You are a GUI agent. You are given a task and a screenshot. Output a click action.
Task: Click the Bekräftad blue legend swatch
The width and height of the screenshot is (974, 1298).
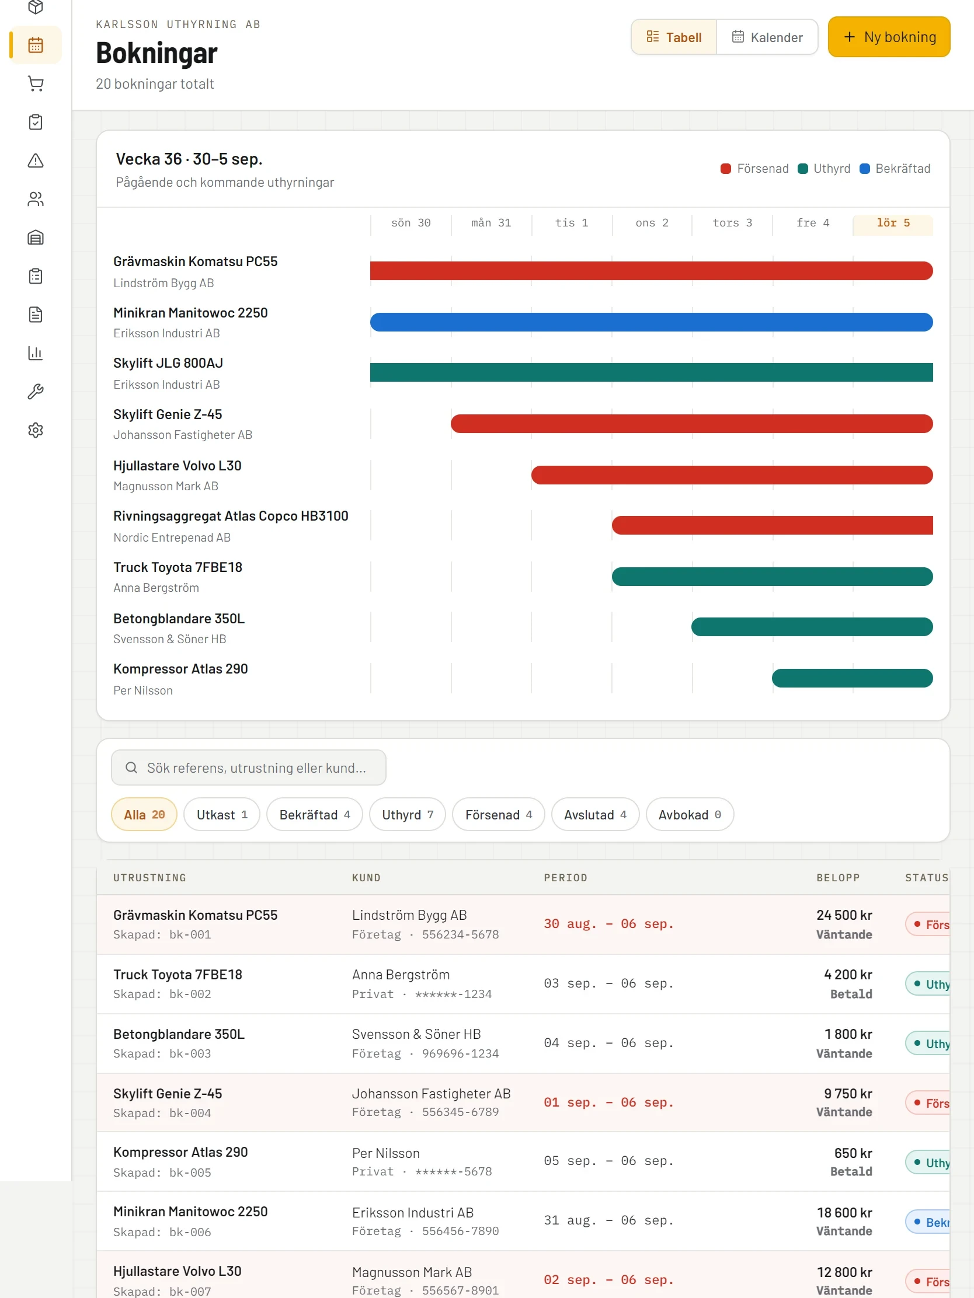(x=864, y=169)
